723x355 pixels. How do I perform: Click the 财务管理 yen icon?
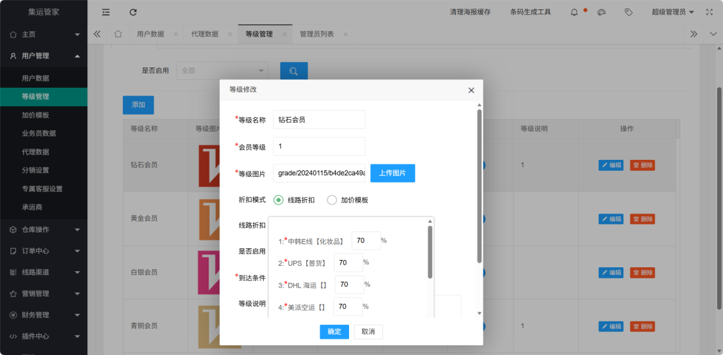click(x=13, y=316)
